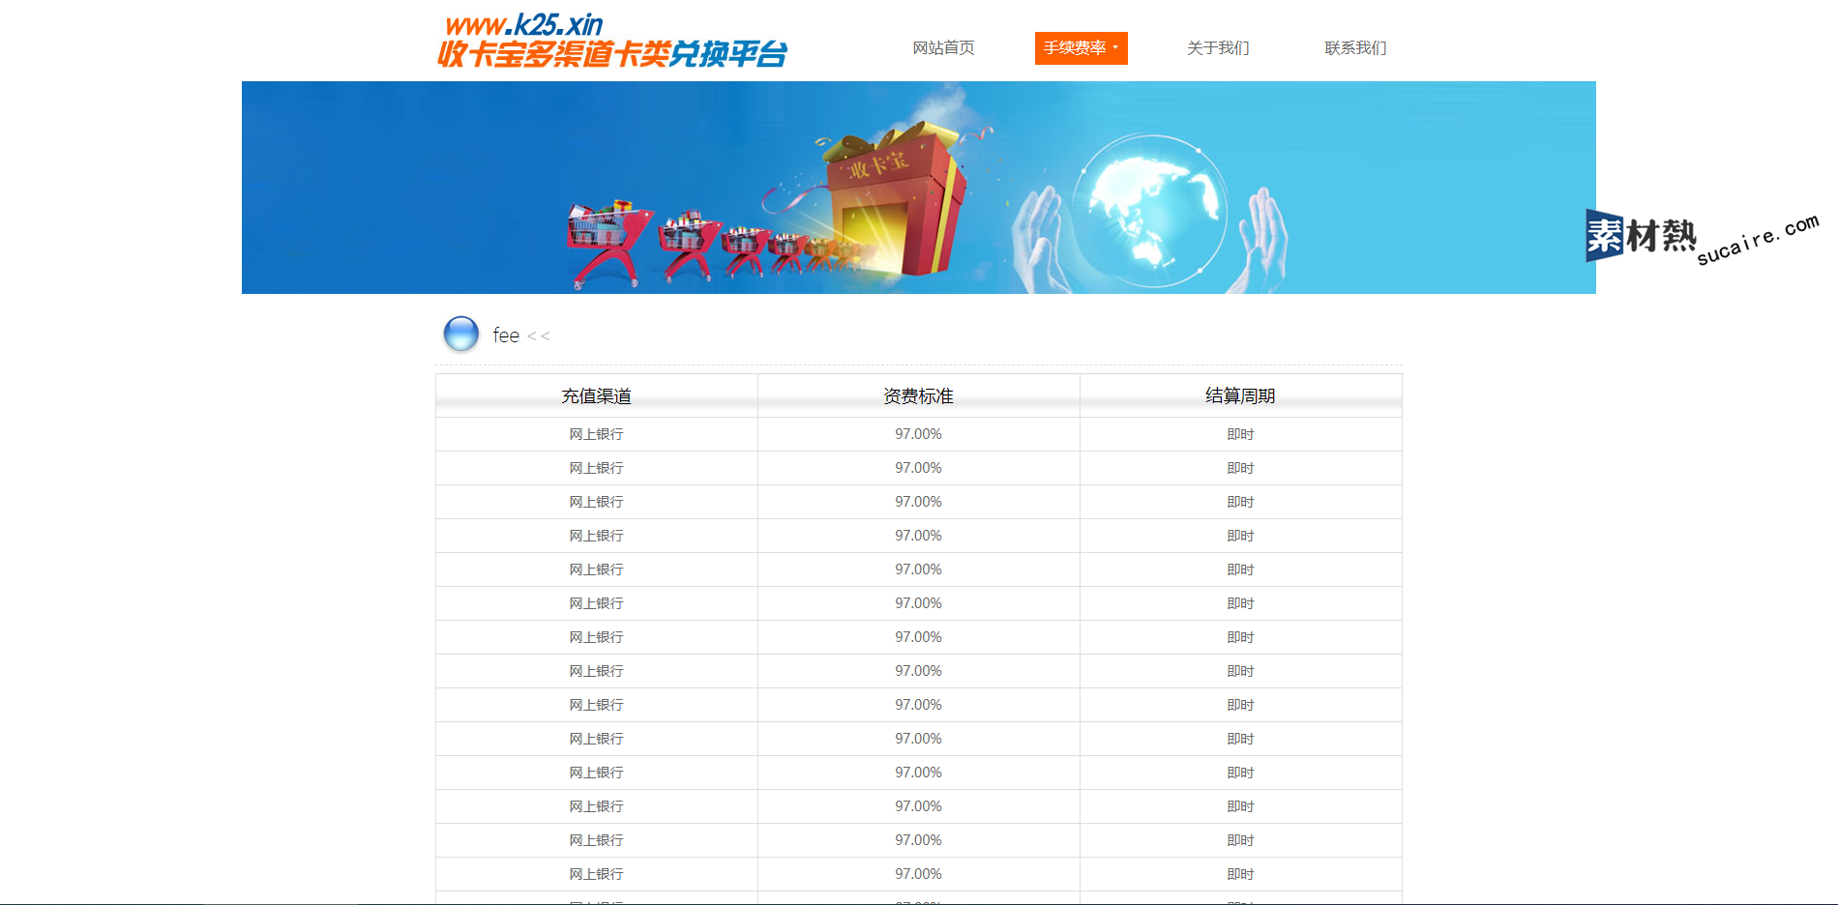This screenshot has width=1838, height=905.
Task: Open the orange 手续费率 menu item
Action: (1081, 48)
